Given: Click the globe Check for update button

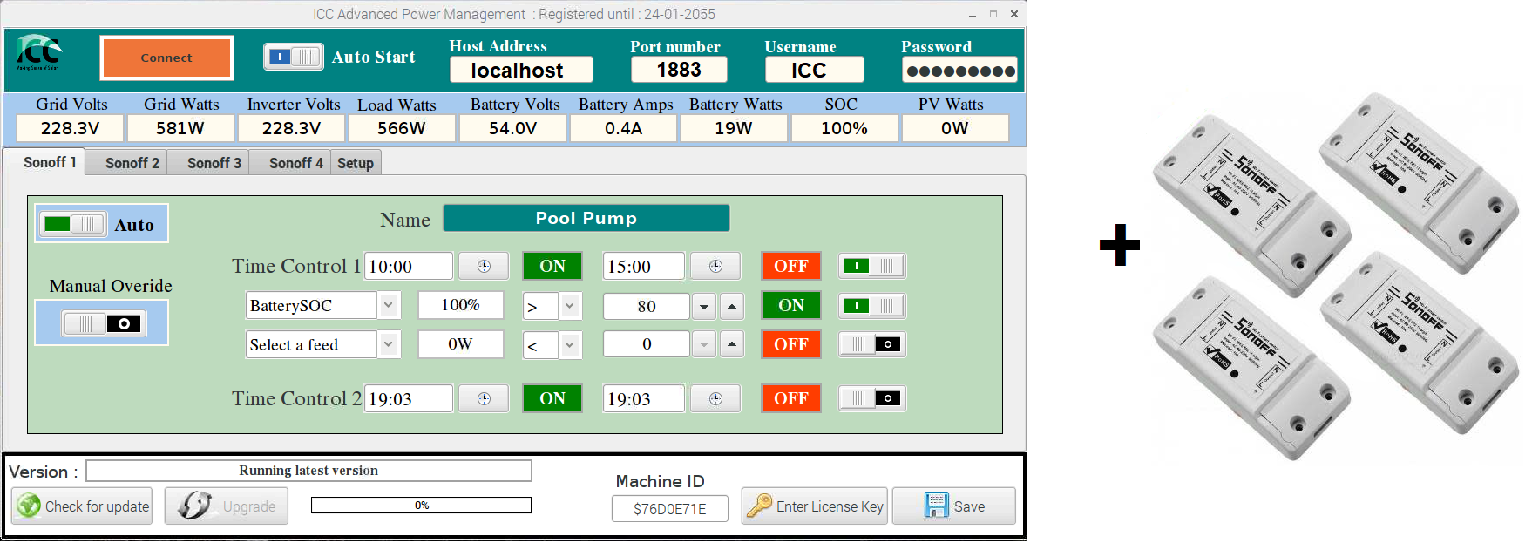Looking at the screenshot, I should (82, 506).
